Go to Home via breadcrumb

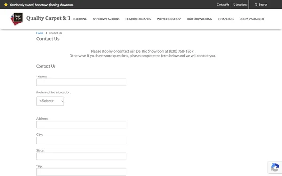click(39, 33)
